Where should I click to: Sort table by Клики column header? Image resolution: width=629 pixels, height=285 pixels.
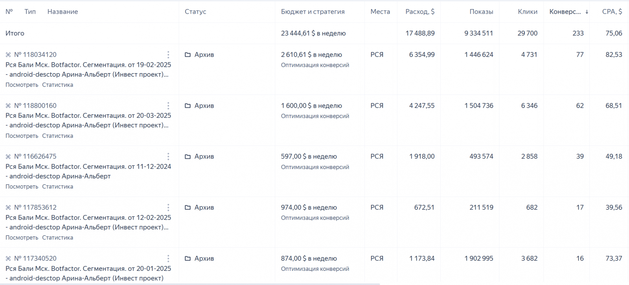527,12
